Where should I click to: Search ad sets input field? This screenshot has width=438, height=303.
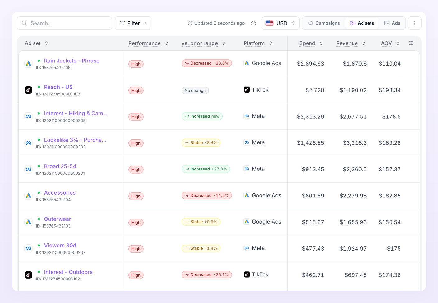click(x=64, y=23)
